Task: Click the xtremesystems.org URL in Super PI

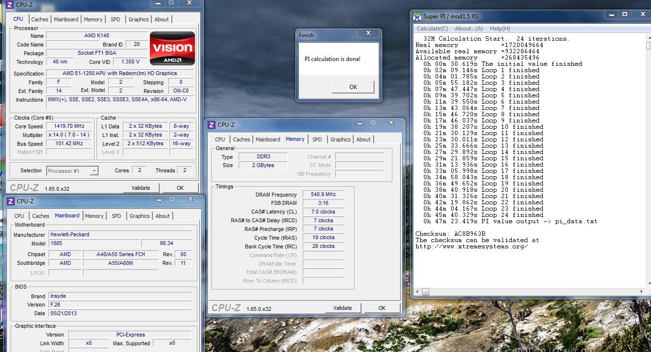Action: point(472,246)
